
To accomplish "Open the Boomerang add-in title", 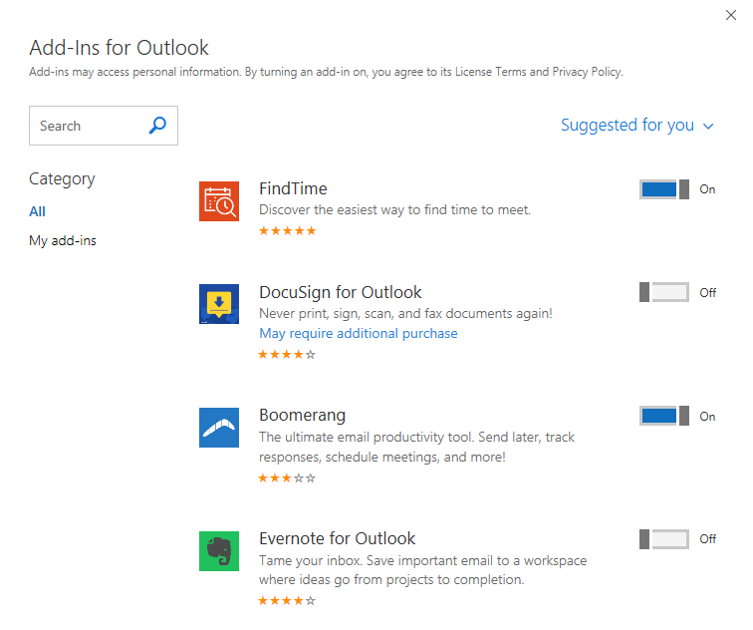I will click(x=302, y=416).
